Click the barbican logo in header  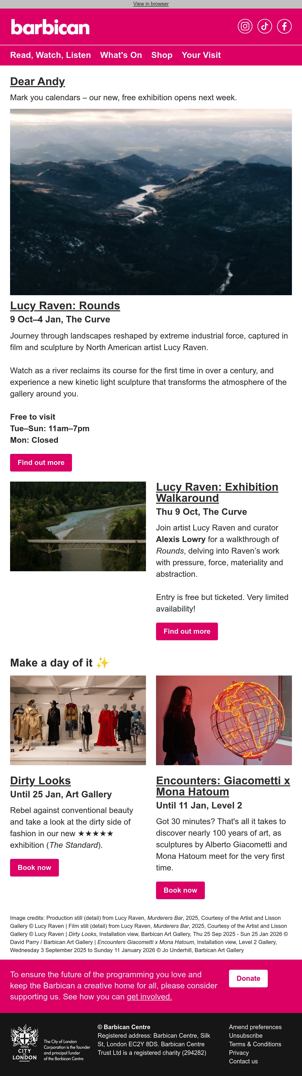pos(50,27)
